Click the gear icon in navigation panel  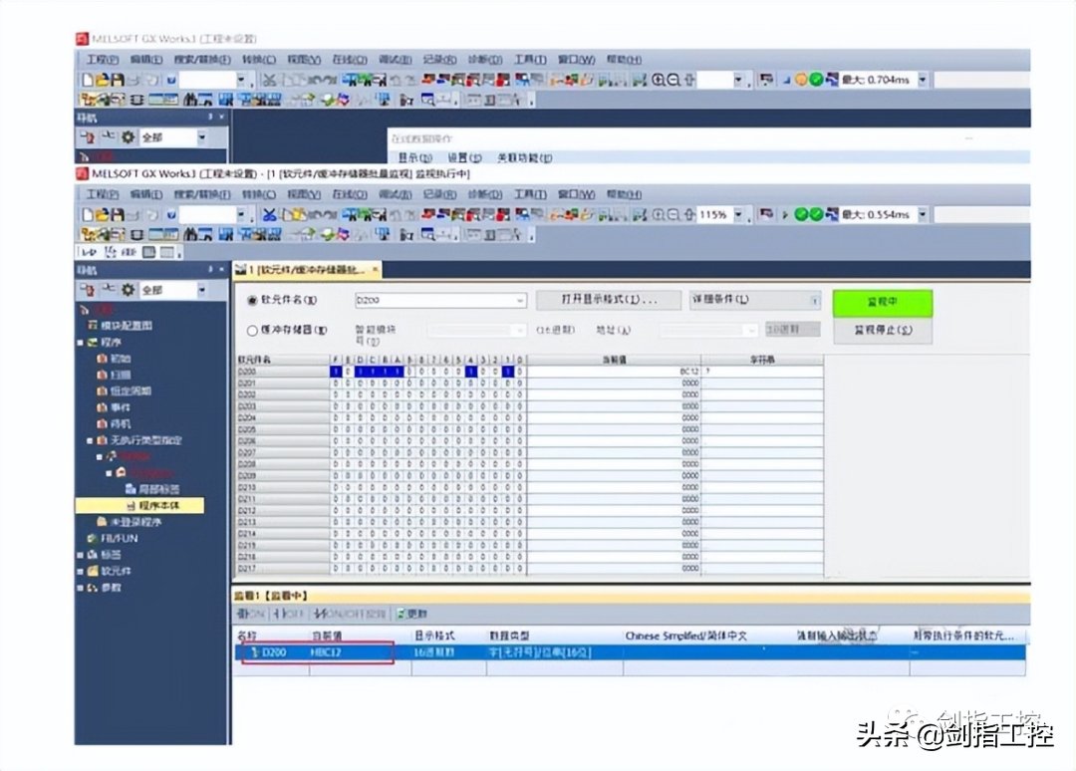[128, 290]
